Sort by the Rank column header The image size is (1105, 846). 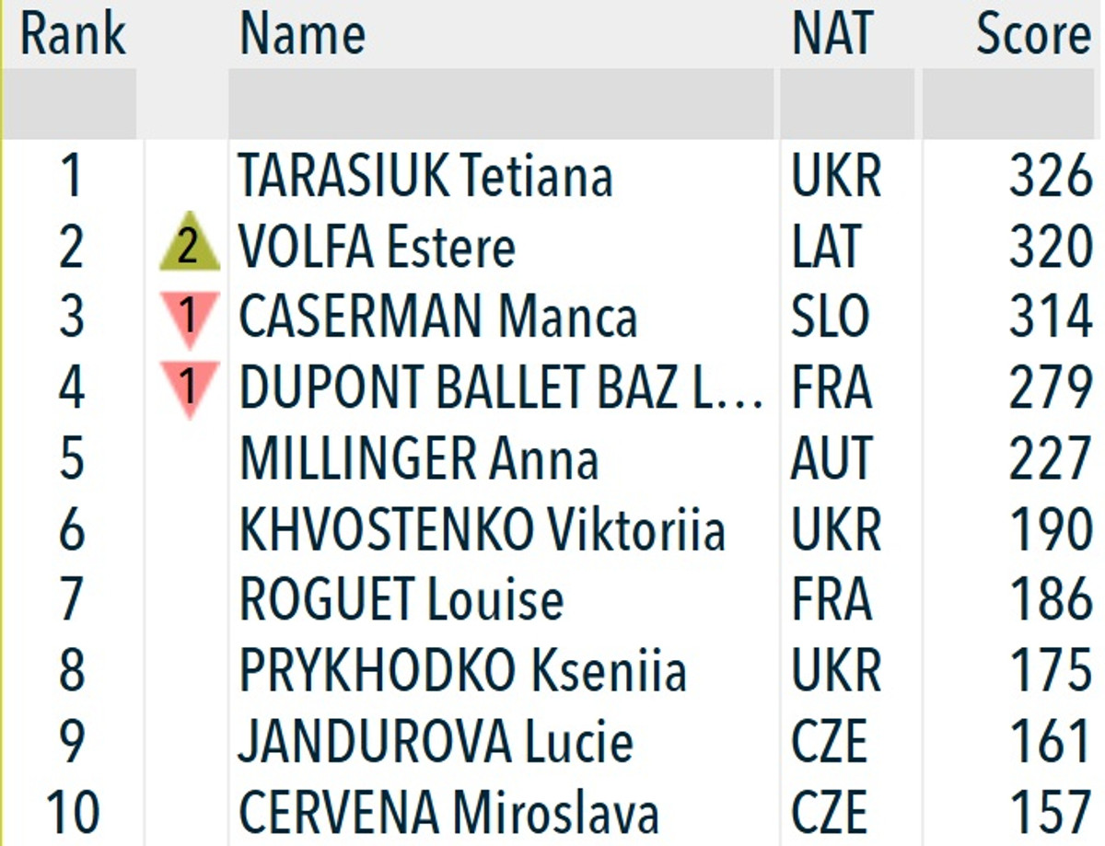[x=72, y=35]
